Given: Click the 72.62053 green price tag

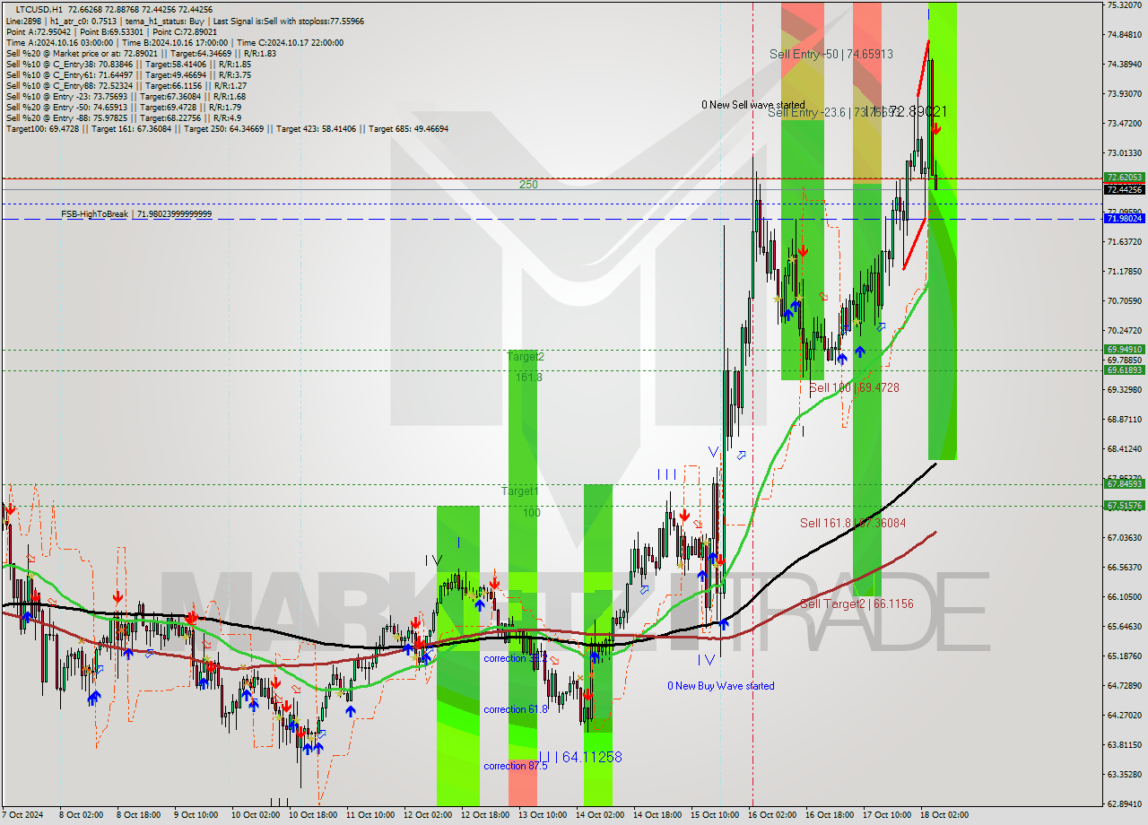Looking at the screenshot, I should [1125, 178].
